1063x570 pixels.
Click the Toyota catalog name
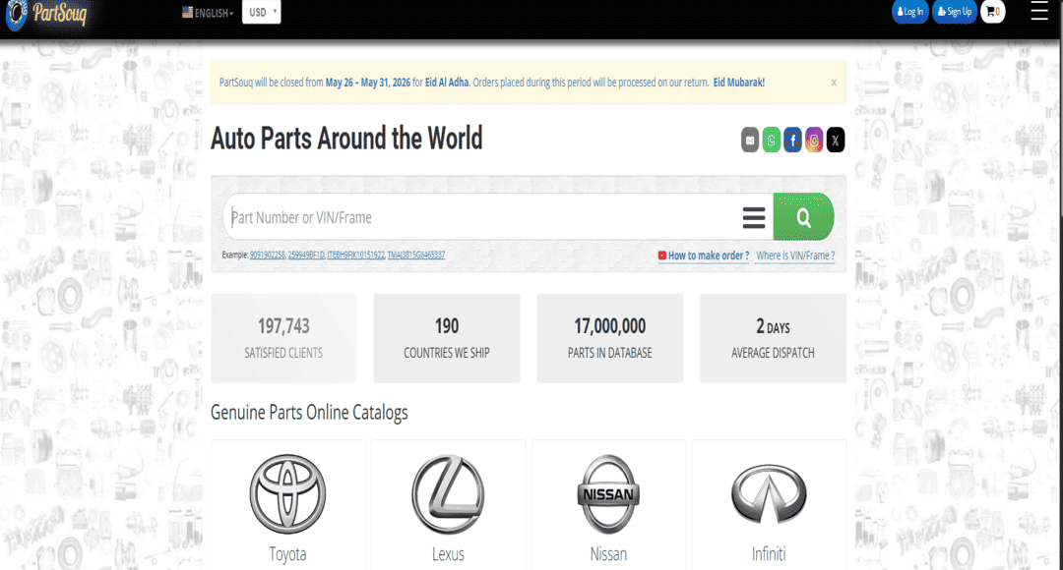tap(287, 553)
